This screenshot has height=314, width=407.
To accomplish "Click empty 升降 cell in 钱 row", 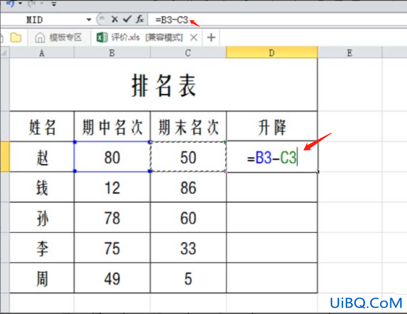I will point(272,187).
